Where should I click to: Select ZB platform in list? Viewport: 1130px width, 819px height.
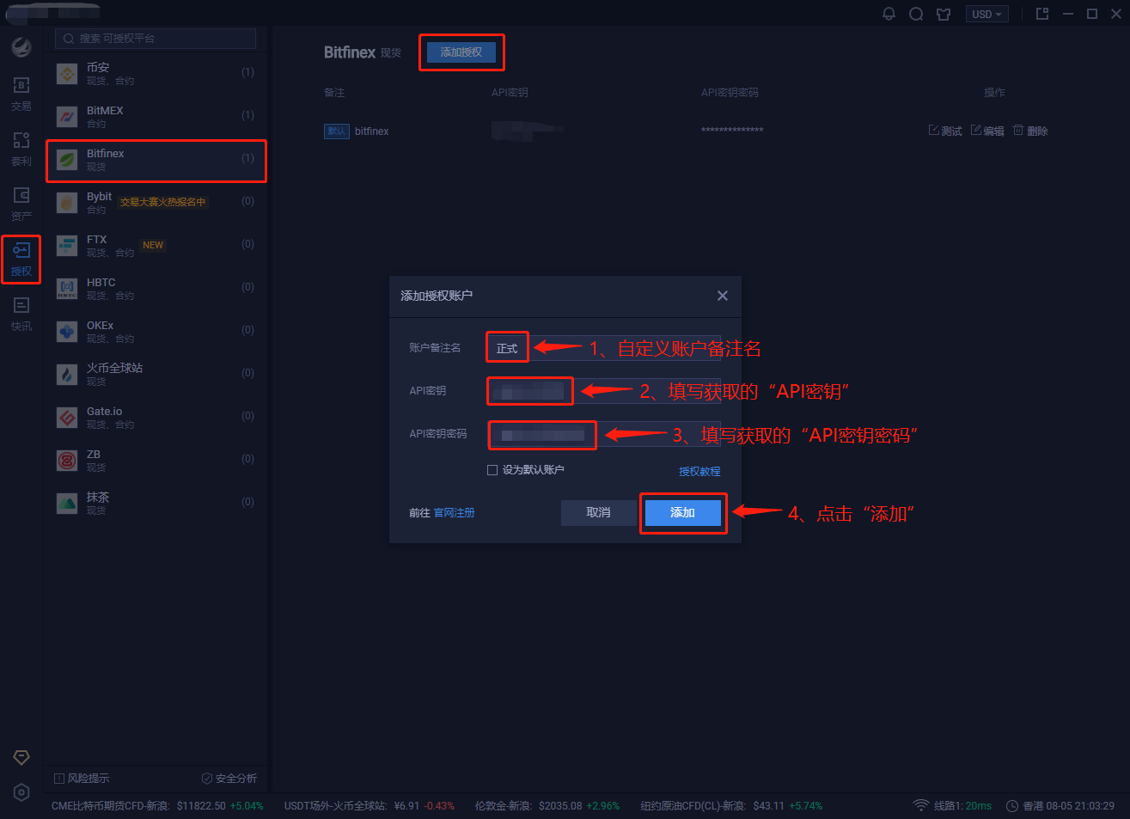(156, 461)
